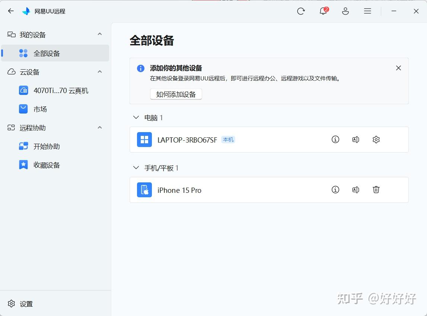Click the 全部设备 page heading
This screenshot has width=427, height=316.
pos(152,41)
